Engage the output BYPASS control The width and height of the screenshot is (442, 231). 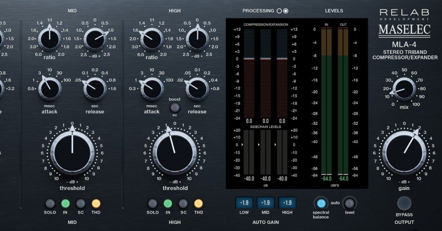pos(404,203)
